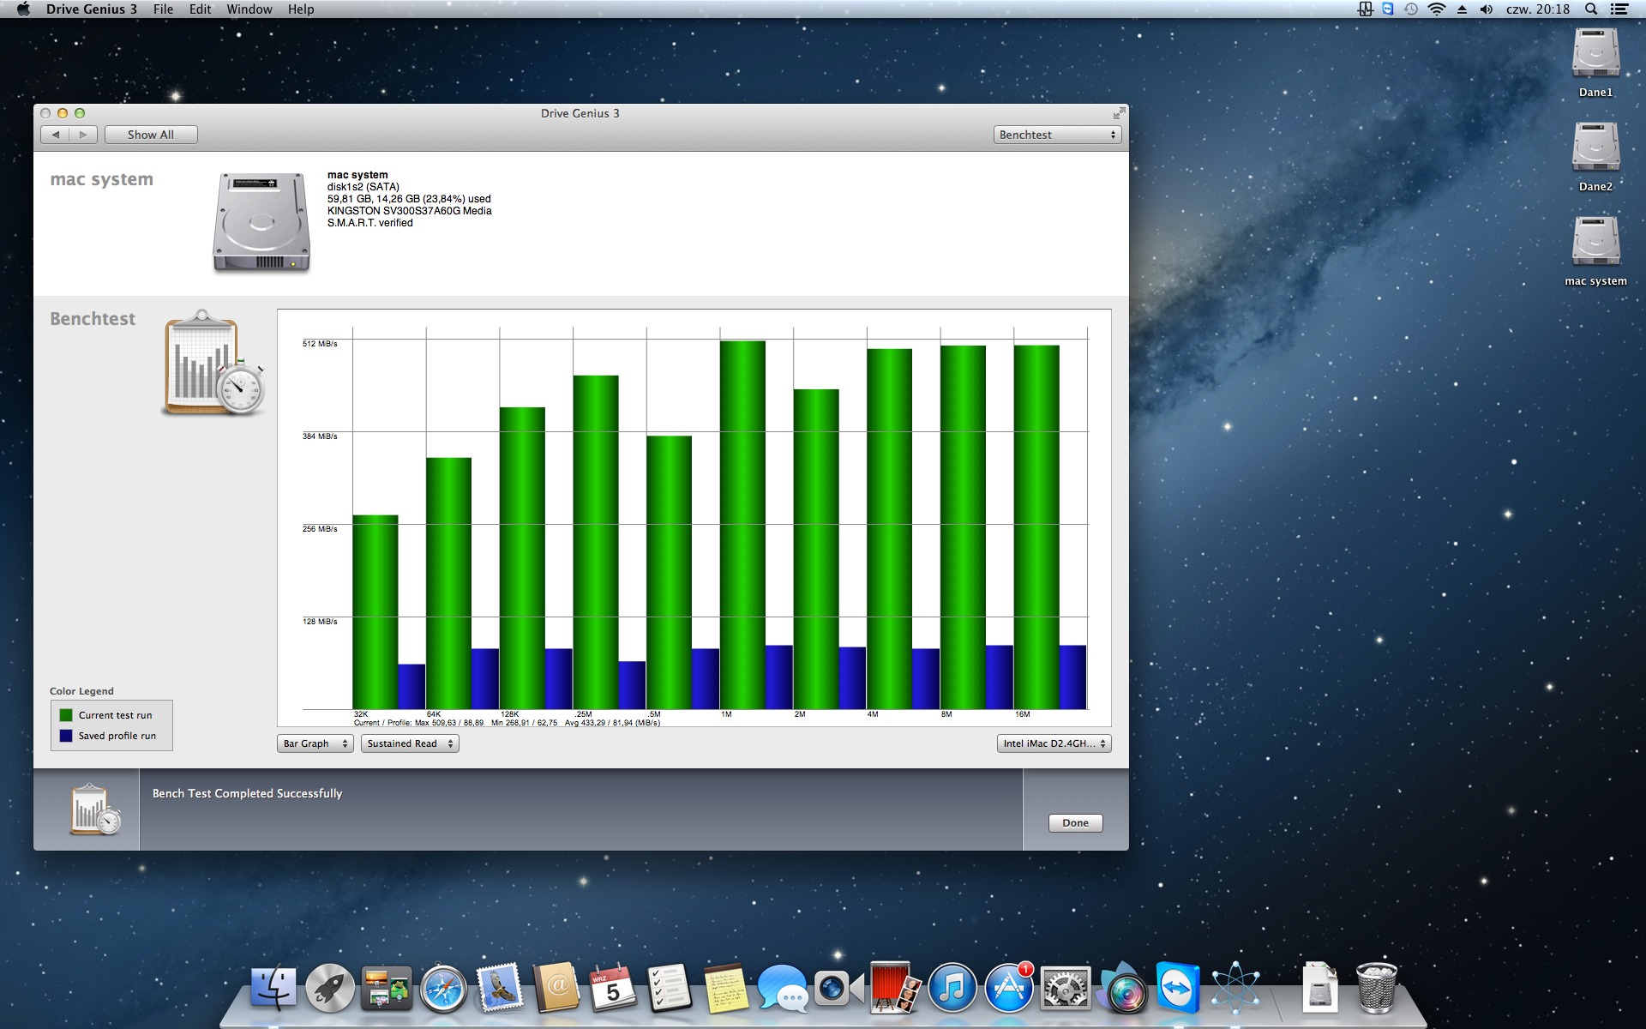
Task: Open Mission Control from the Dock
Action: pyautogui.click(x=387, y=988)
